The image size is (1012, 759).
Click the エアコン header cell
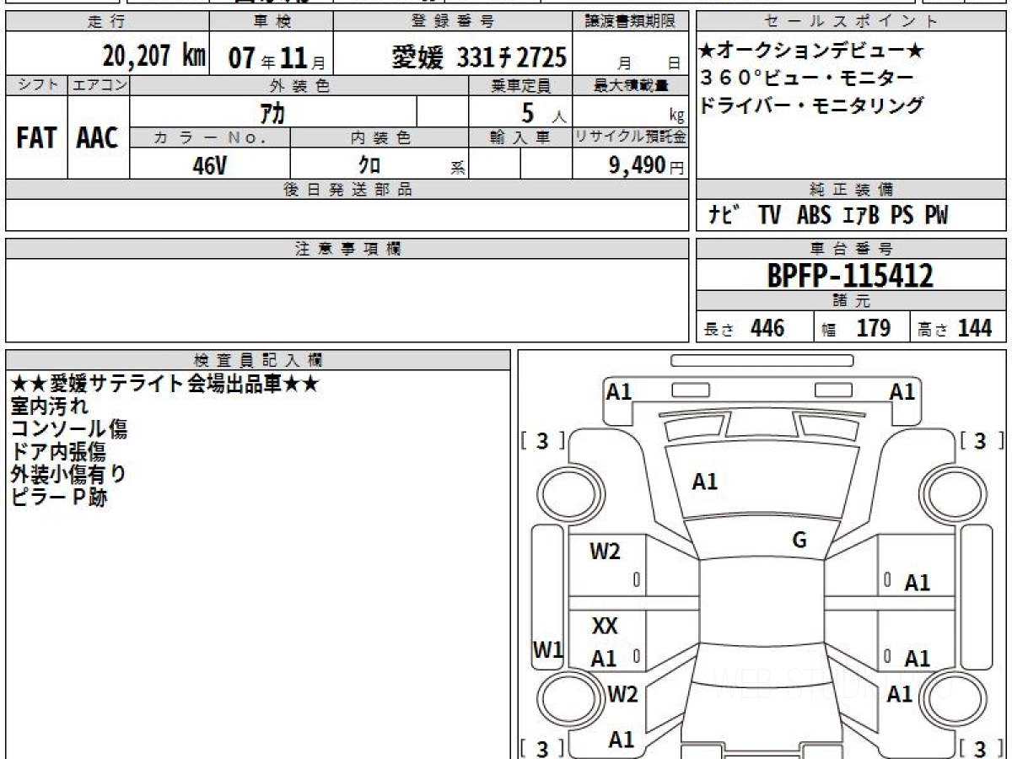pos(99,85)
